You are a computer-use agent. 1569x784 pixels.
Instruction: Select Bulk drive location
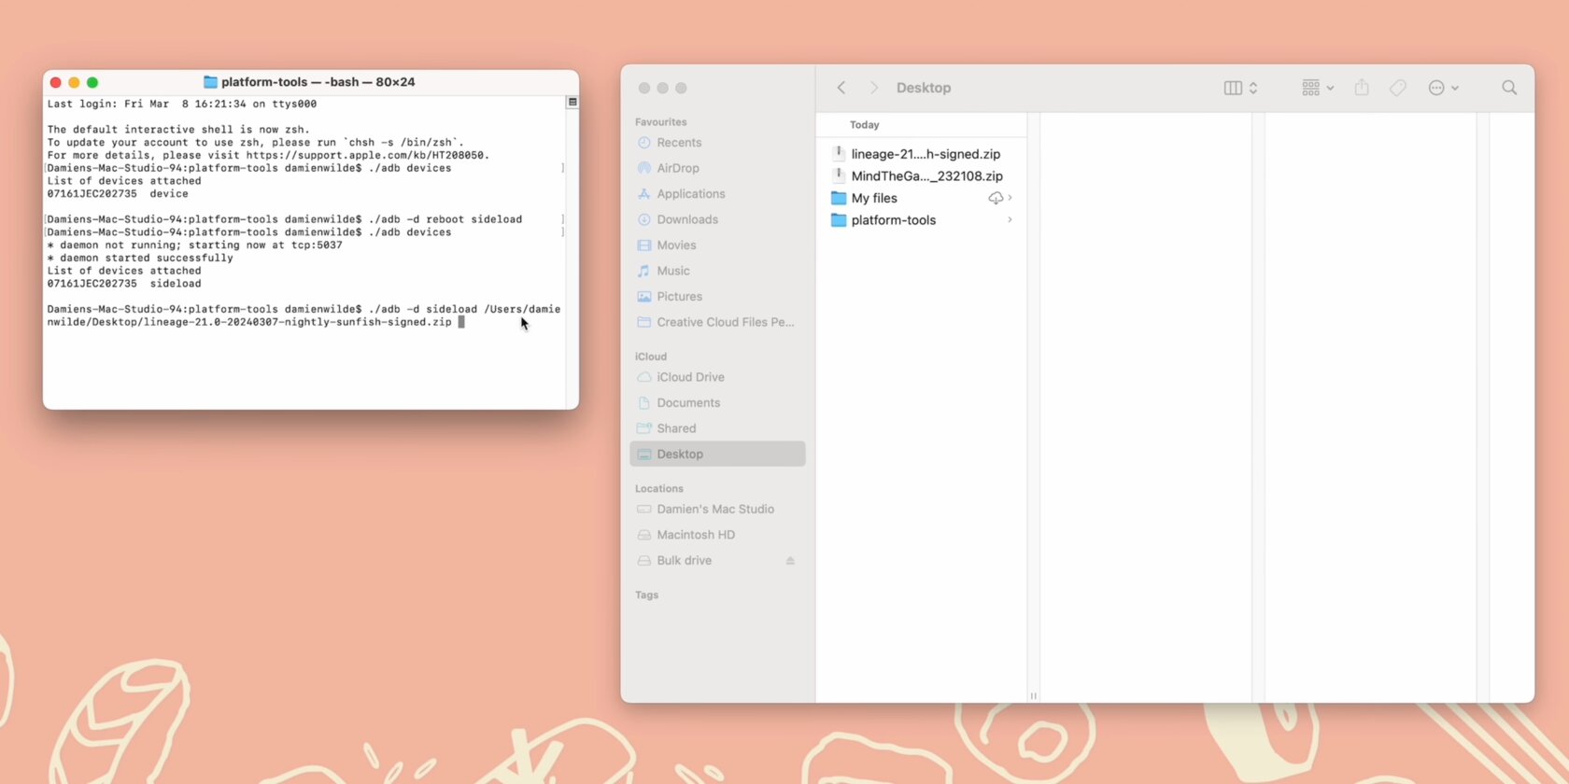(717, 561)
